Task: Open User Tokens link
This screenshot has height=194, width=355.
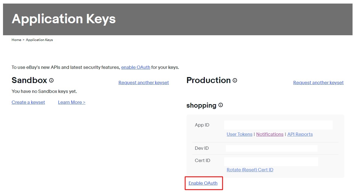Action: pyautogui.click(x=239, y=134)
